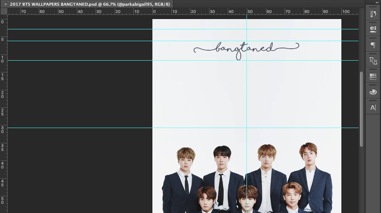Expand the collapsed panel dock with double arrows
Viewport: 381px width, 213px height.
click(x=377, y=2)
